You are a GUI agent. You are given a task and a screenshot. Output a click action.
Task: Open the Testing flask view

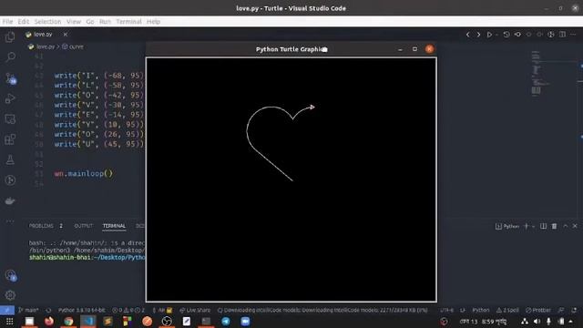coord(10,160)
